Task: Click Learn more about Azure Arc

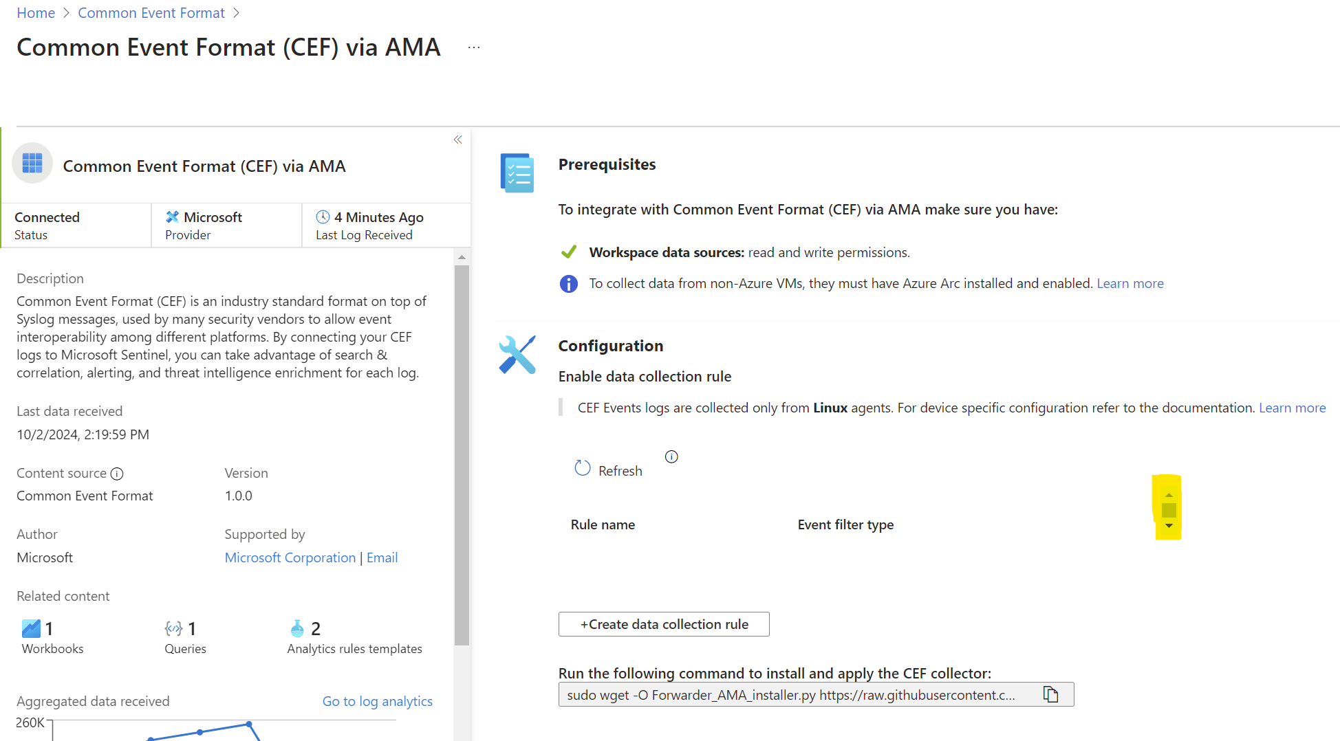Action: coord(1130,283)
